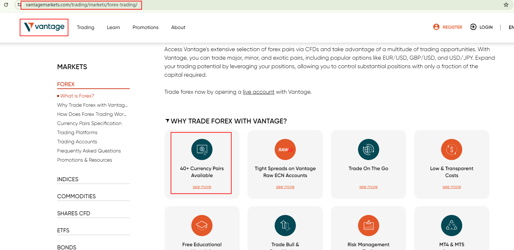The height and width of the screenshot is (250, 514).
Task: Expand the INDICES sidebar section
Action: click(x=68, y=179)
